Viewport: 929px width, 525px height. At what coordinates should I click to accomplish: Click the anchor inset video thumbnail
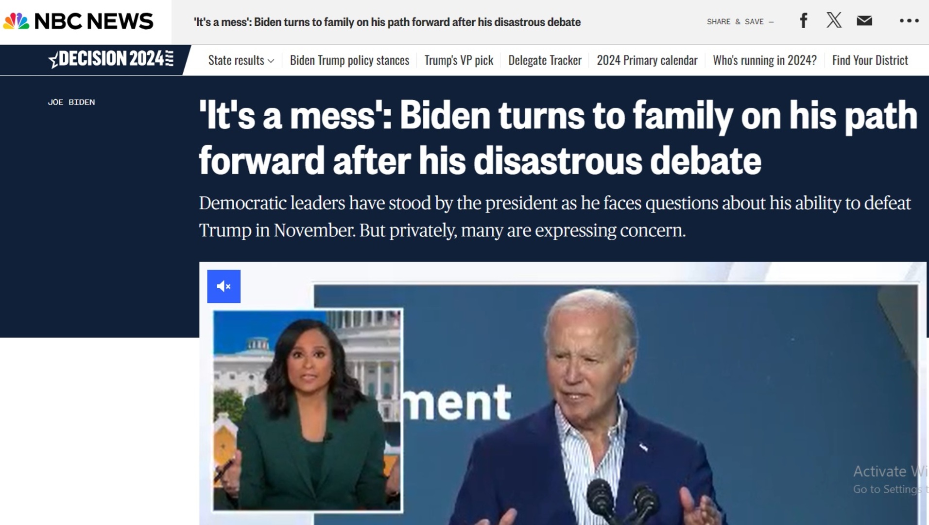(307, 410)
